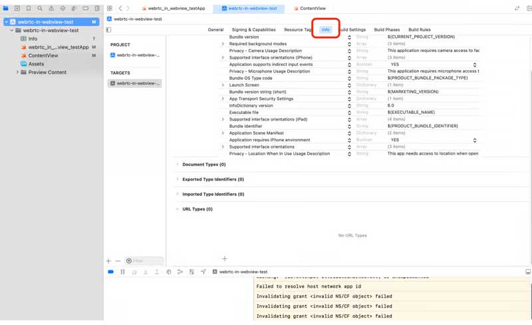
Task: Open the Issue navigator warning icon
Action: pyautogui.click(x=51, y=8)
